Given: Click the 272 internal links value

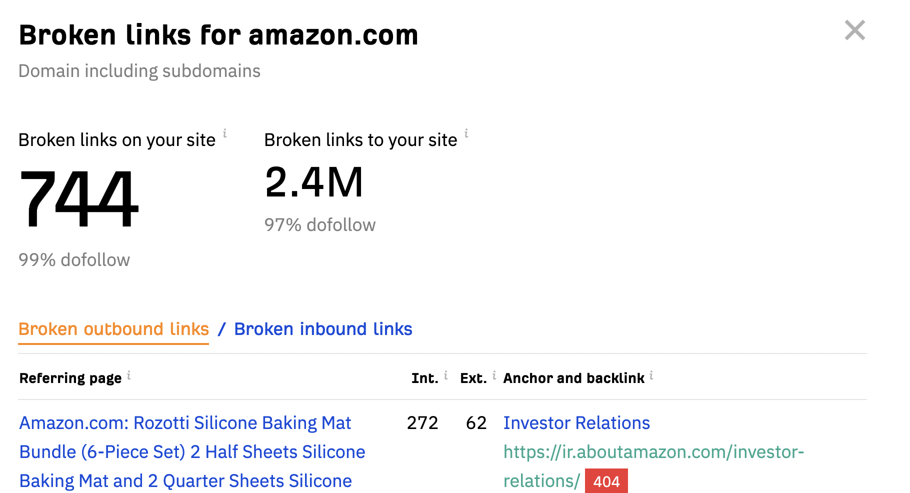Looking at the screenshot, I should [x=422, y=423].
